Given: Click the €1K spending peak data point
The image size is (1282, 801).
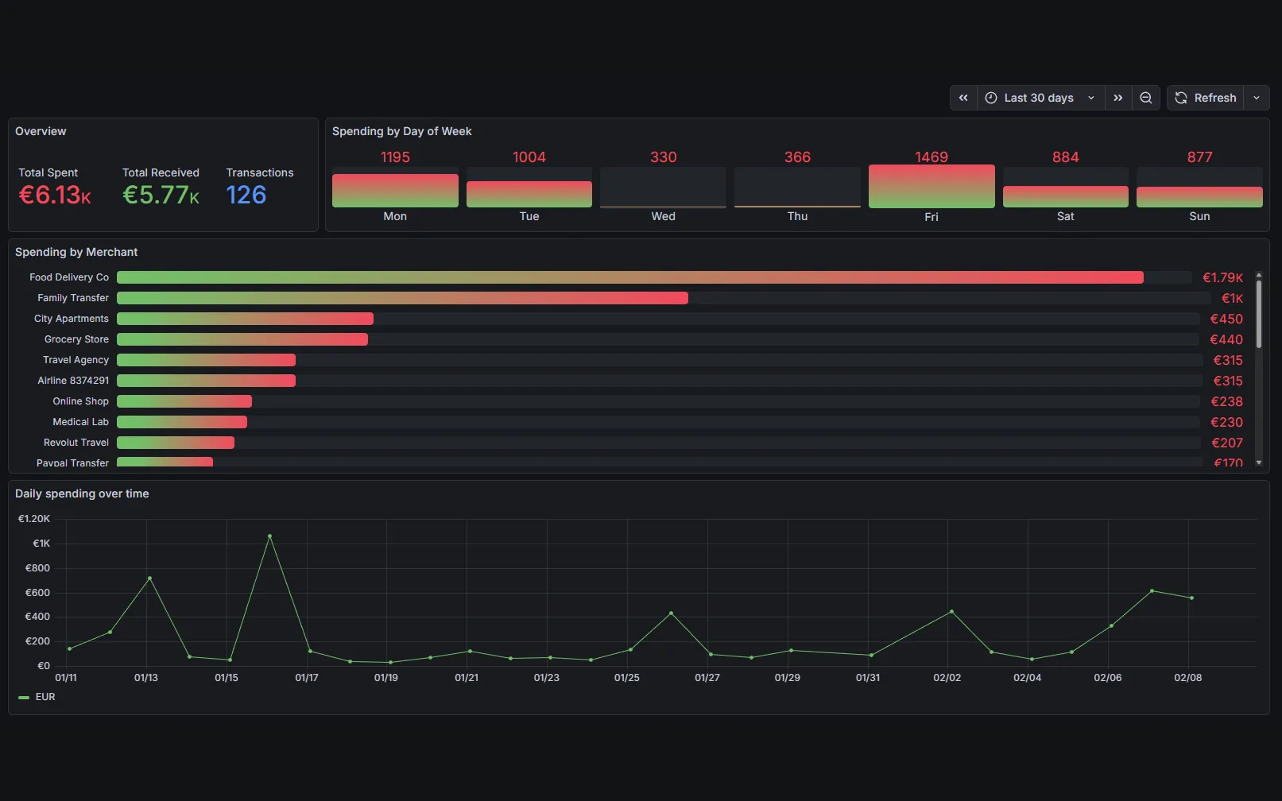Looking at the screenshot, I should [270, 537].
